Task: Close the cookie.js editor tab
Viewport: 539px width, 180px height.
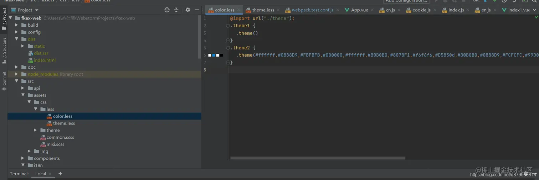Action: pyautogui.click(x=435, y=10)
